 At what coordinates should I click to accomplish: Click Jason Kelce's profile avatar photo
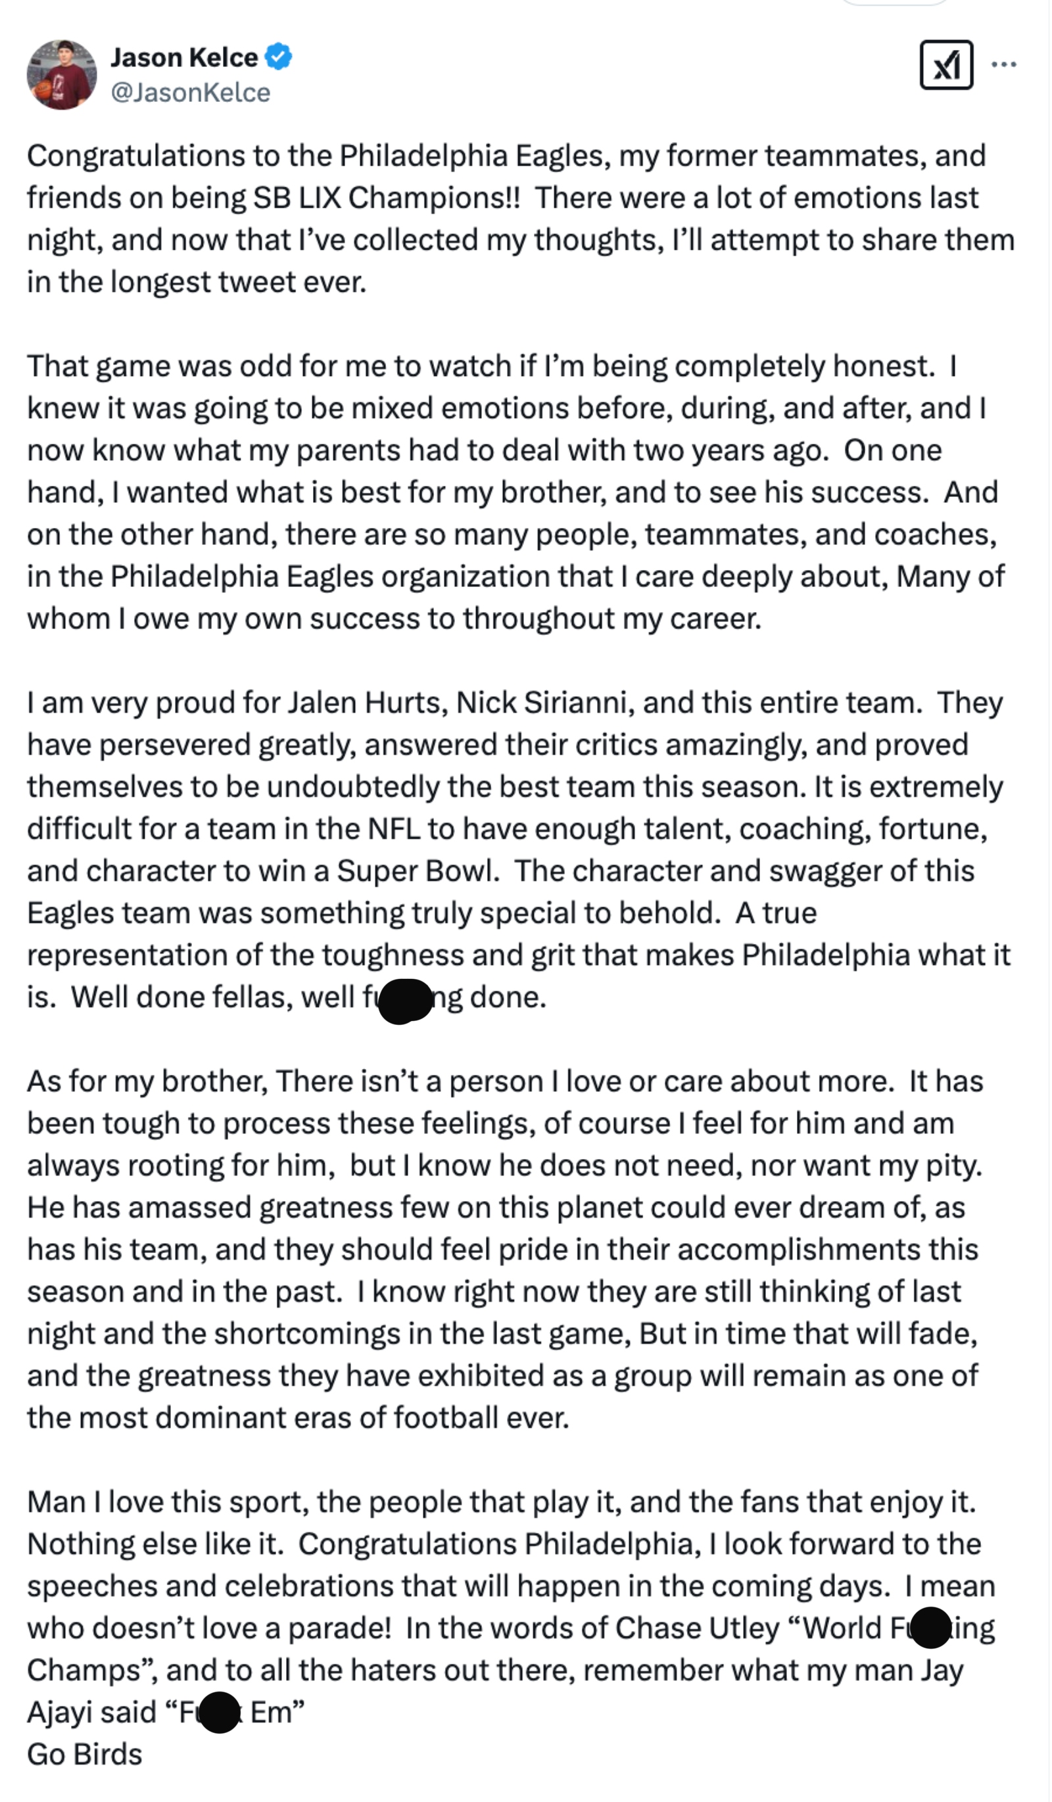[x=62, y=75]
